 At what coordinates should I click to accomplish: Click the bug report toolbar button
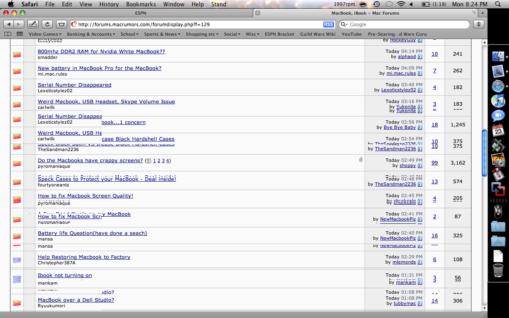coord(479,24)
